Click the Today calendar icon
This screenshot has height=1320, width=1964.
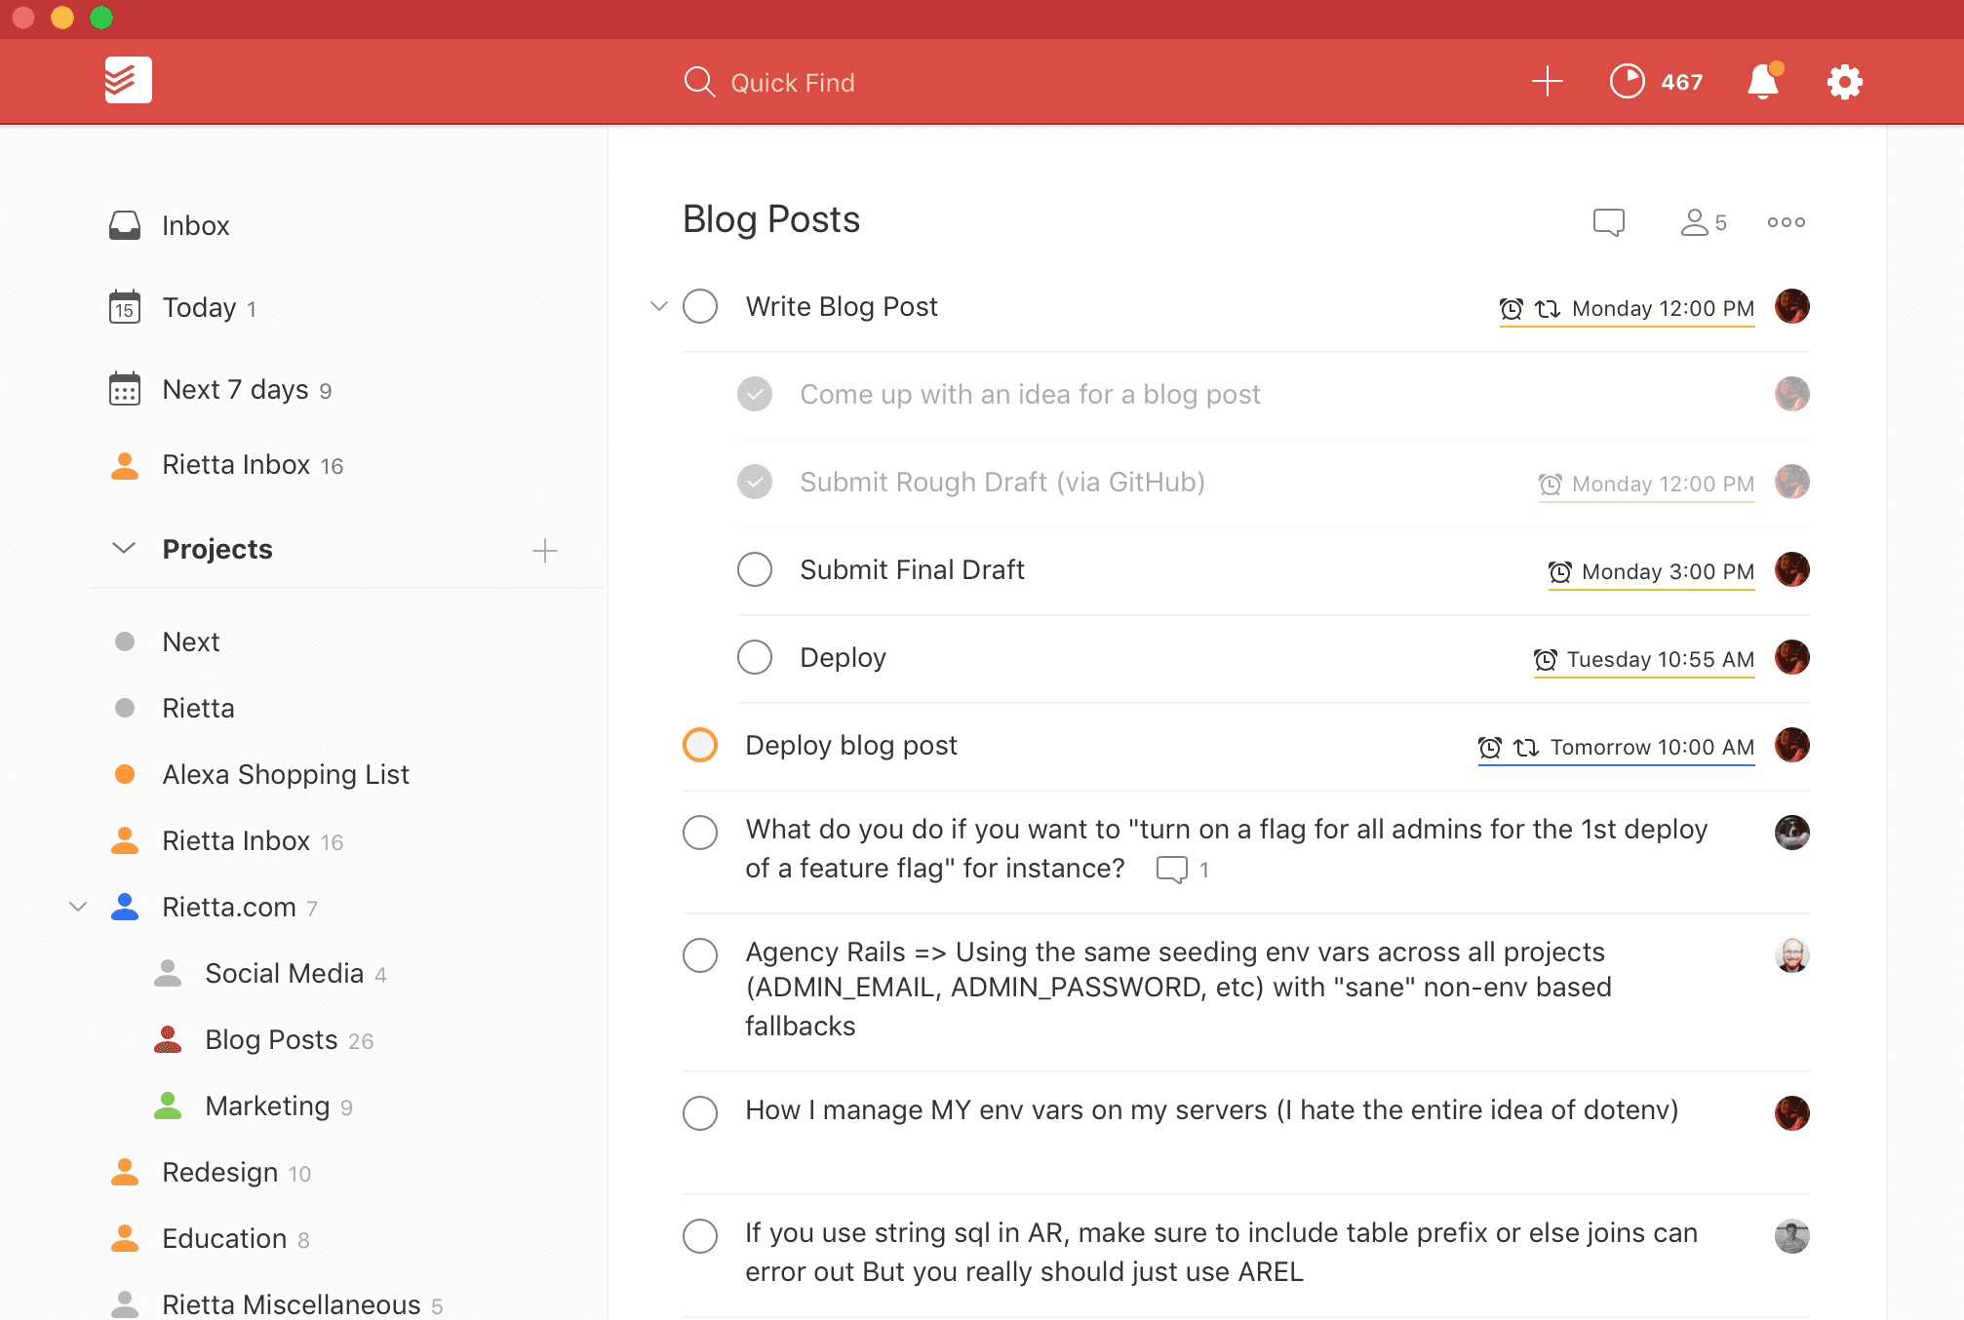(125, 307)
